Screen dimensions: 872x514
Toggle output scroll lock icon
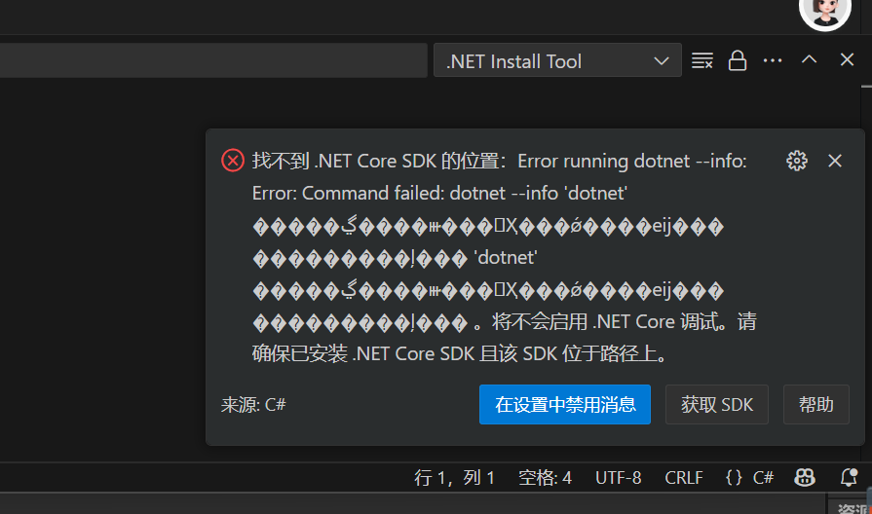click(738, 60)
